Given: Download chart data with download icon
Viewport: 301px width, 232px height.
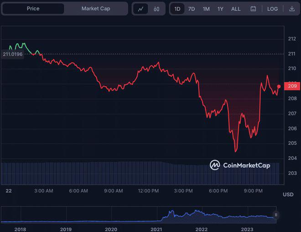Looking at the screenshot, I should pos(292,9).
